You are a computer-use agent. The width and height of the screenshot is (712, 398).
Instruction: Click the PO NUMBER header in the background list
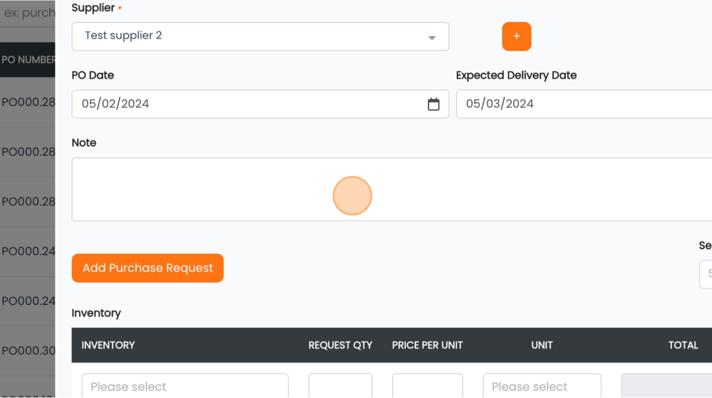click(28, 59)
